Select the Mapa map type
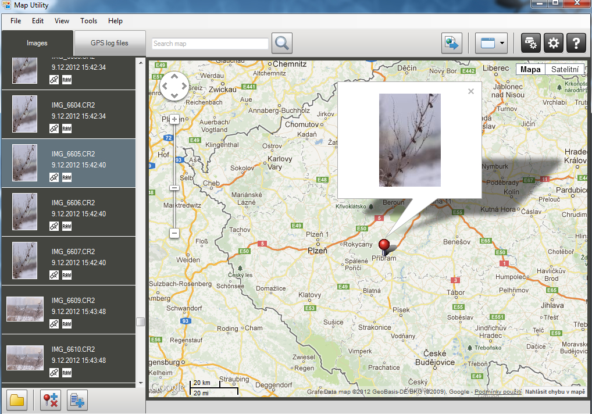Image resolution: width=592 pixels, height=414 pixels. pos(530,69)
